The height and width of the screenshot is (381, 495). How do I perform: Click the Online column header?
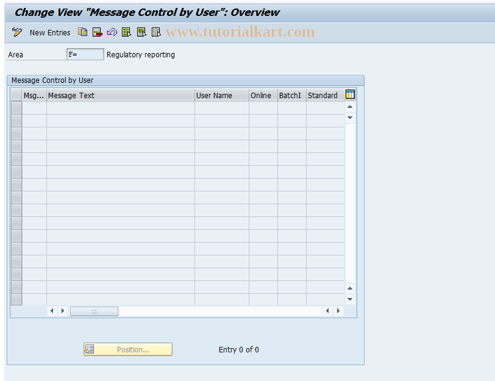(x=263, y=95)
